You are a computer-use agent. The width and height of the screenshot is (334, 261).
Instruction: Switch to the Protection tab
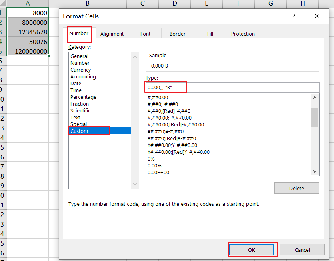242,34
